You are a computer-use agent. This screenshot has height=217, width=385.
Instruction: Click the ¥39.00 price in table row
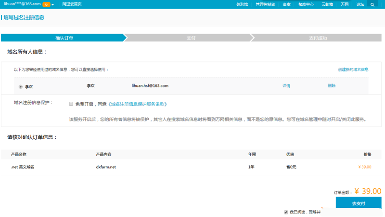pyautogui.click(x=365, y=167)
